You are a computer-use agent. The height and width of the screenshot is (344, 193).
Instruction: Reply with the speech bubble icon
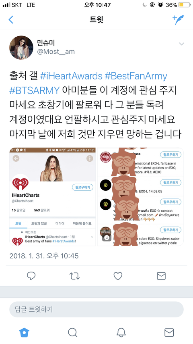(x=31, y=276)
